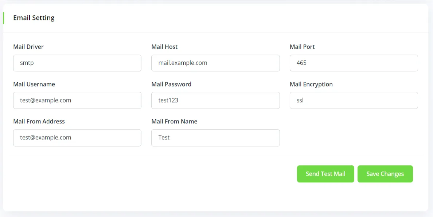Click the Mail Port input field
Viewport: 433px width, 217px height.
[353, 63]
